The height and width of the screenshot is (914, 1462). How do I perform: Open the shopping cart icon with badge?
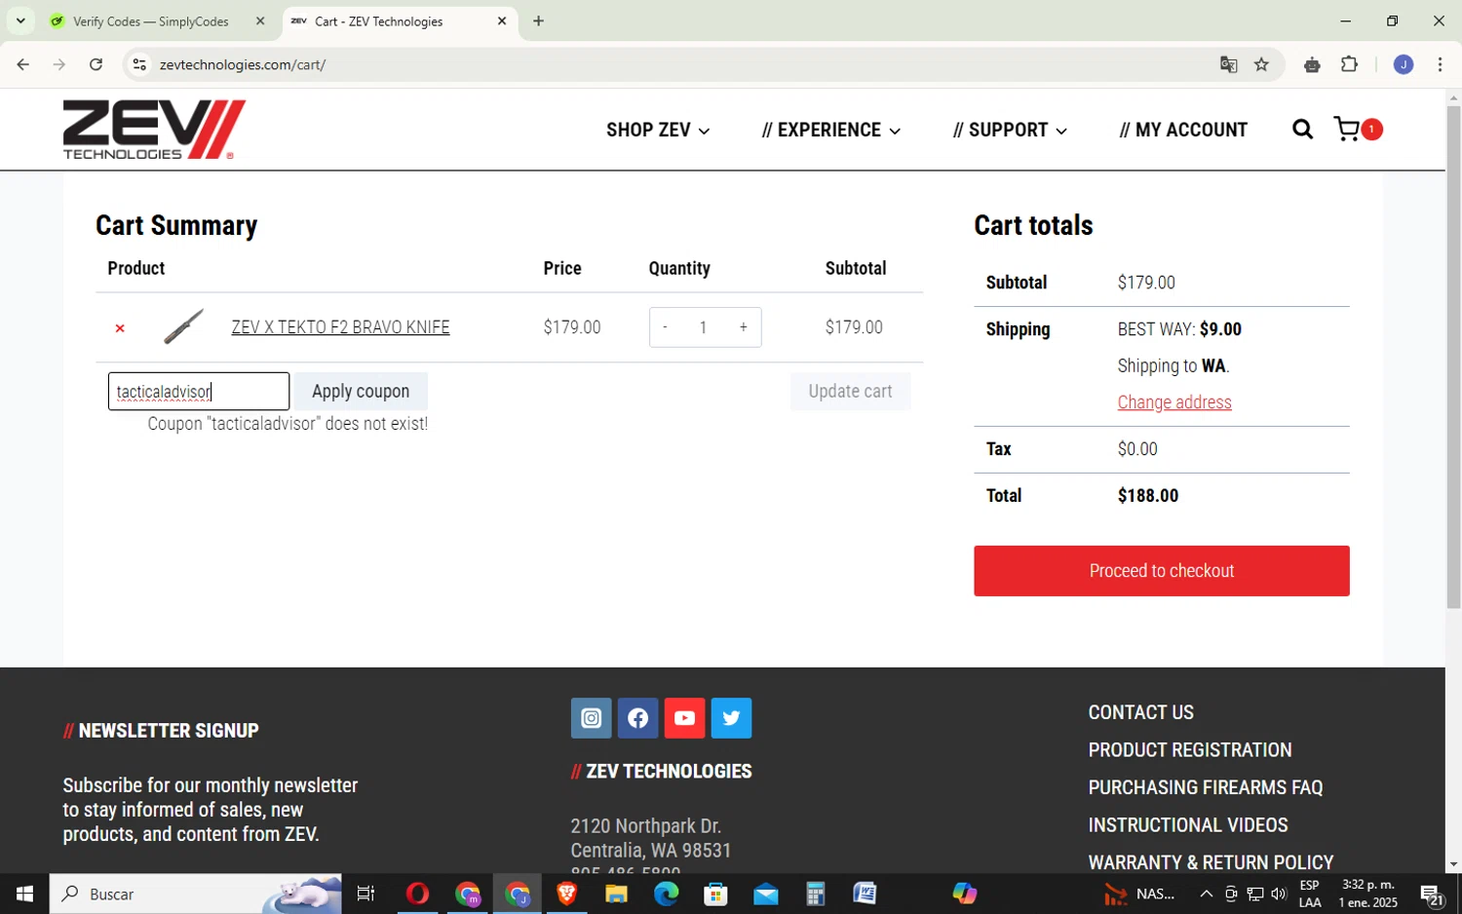click(1358, 130)
